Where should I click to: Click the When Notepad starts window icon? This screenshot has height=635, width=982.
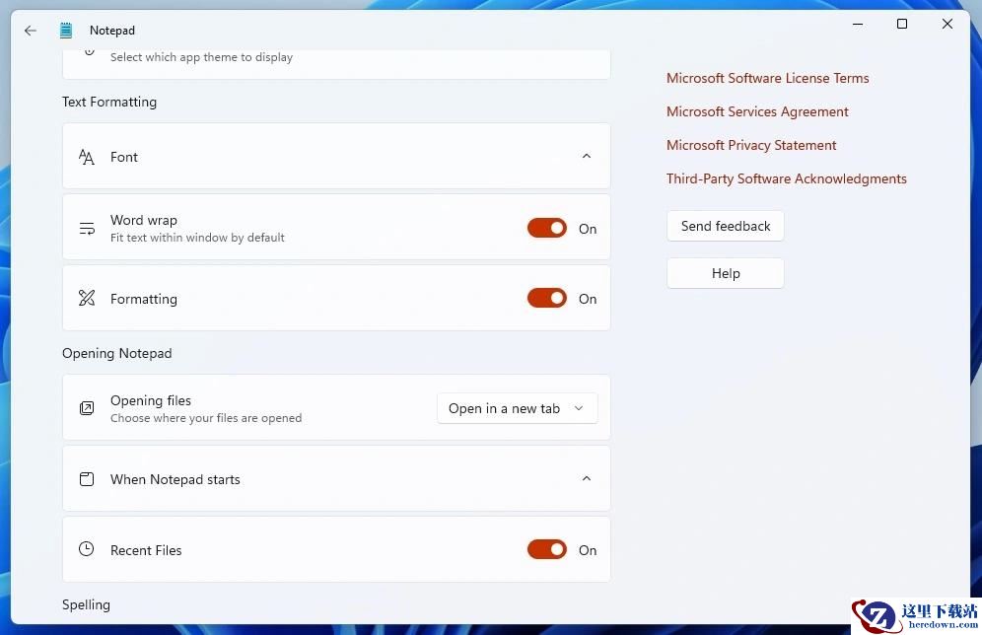click(87, 479)
